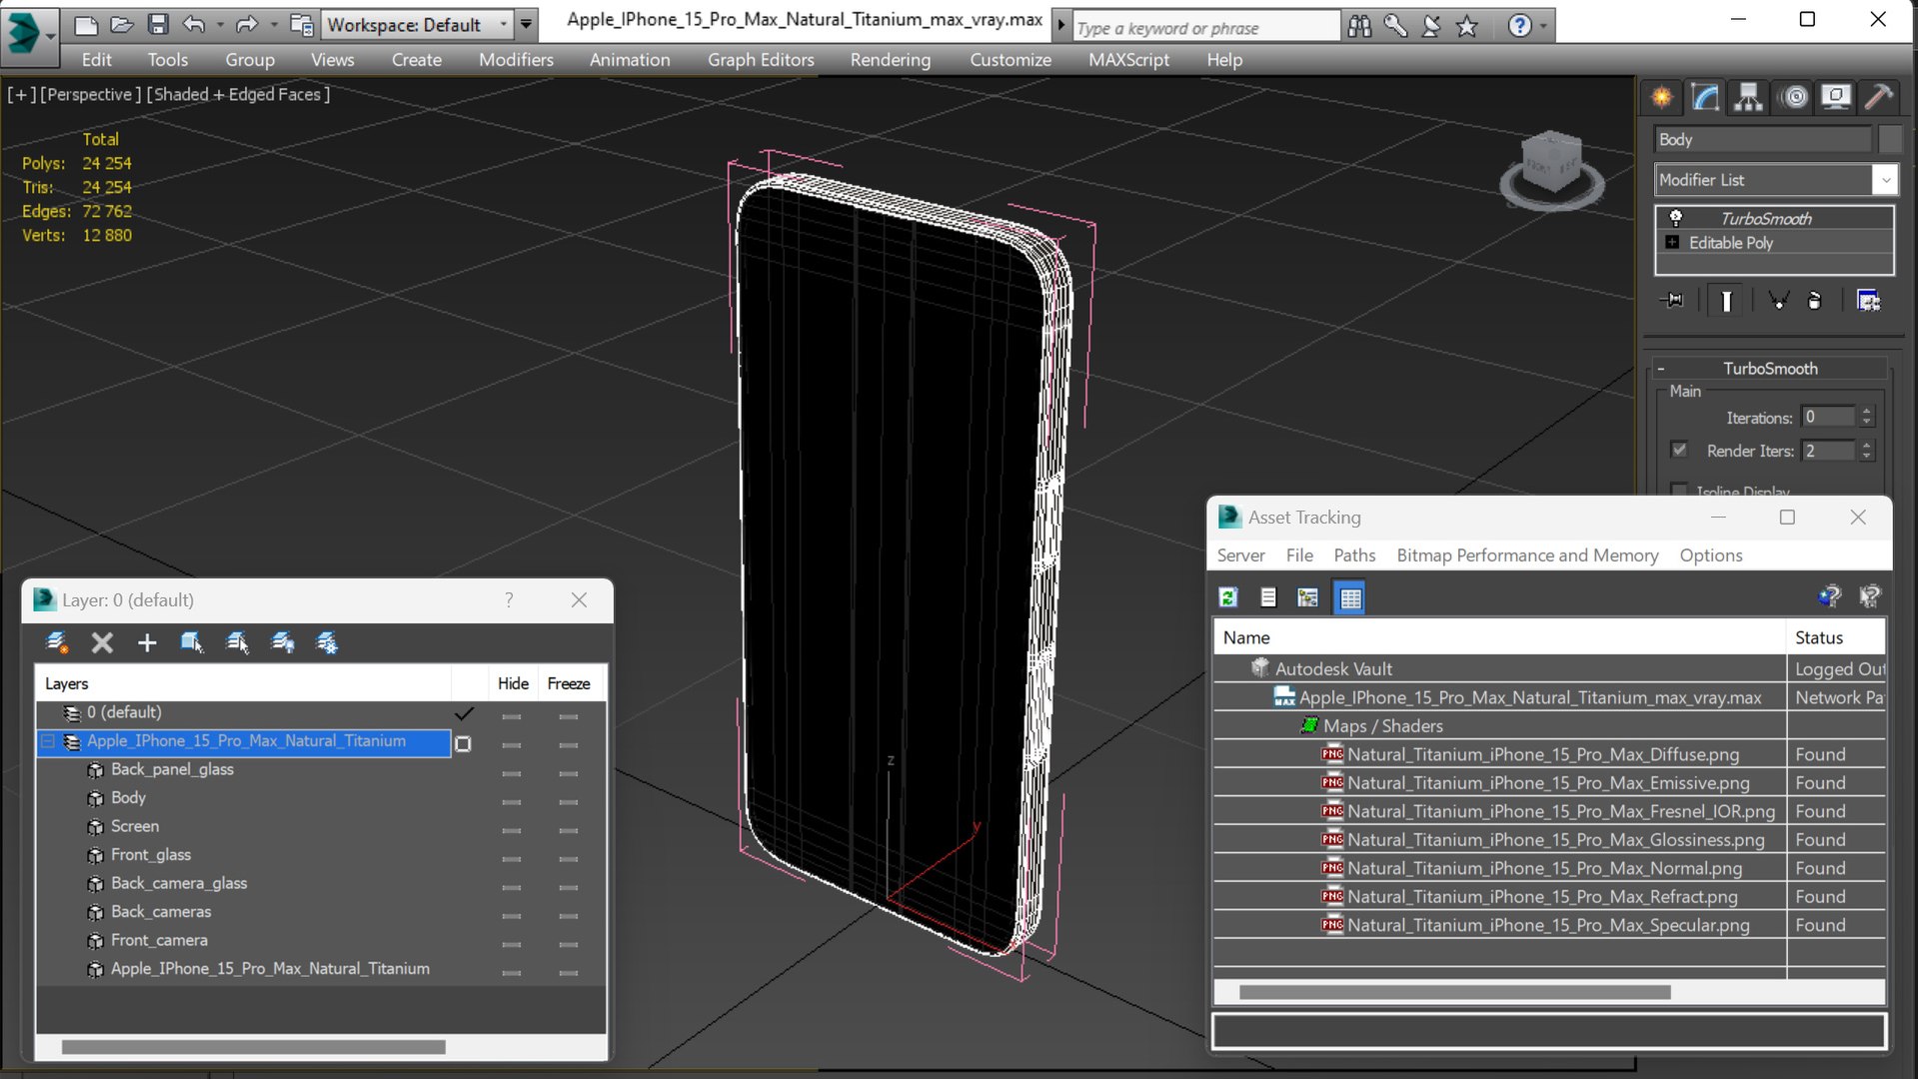Click the Render Iters spinner arrows
The image size is (1918, 1079).
(1866, 451)
